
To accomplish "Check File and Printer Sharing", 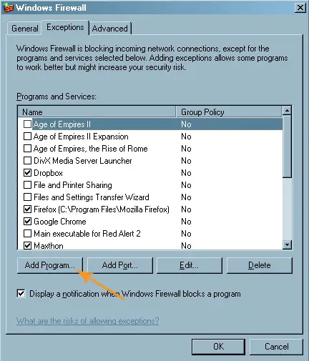I will click(x=27, y=185).
